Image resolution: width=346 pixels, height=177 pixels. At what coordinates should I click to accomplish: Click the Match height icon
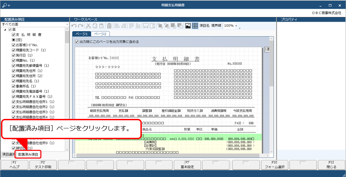point(153,26)
